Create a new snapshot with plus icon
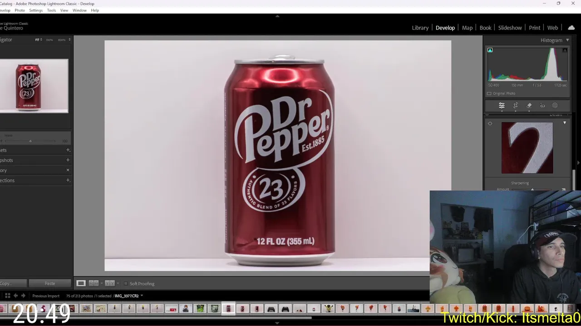This screenshot has width=581, height=326. tap(68, 160)
